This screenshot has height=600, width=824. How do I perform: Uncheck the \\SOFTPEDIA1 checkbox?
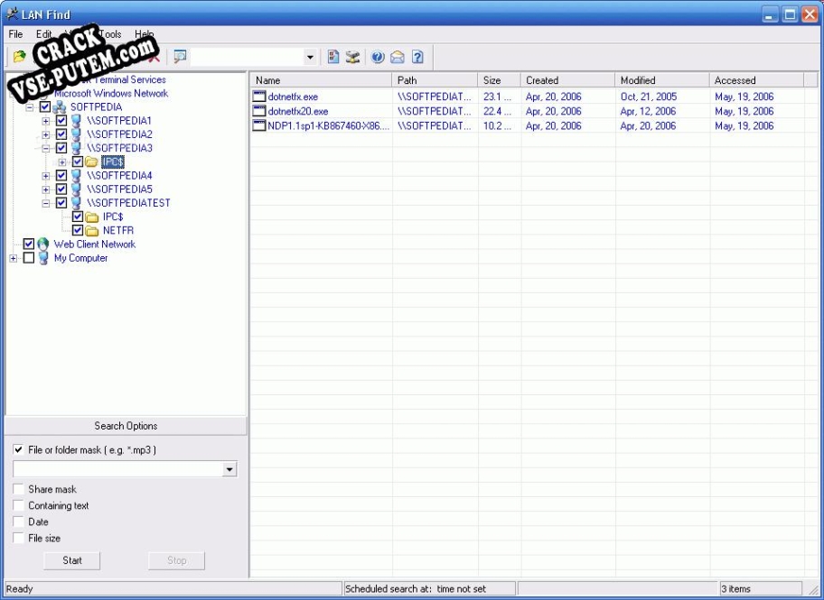61,121
